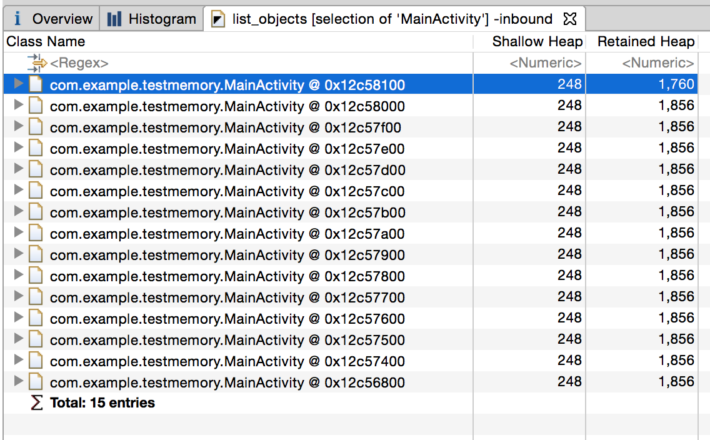This screenshot has width=710, height=440.
Task: Click the list_objects tab document icon
Action: (217, 19)
